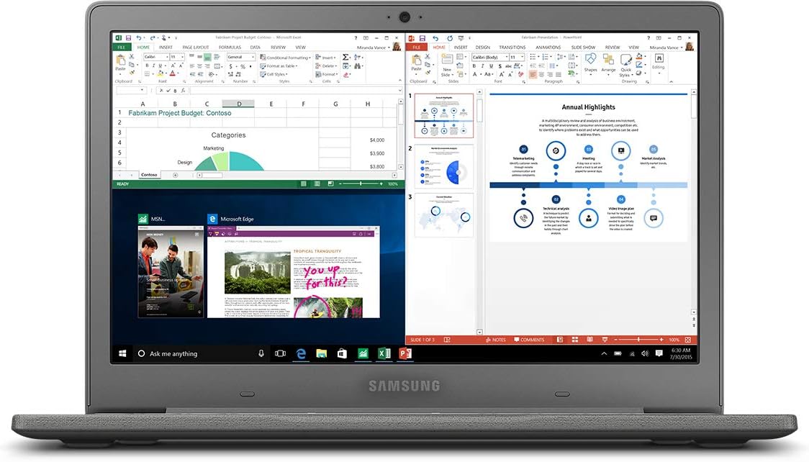The width and height of the screenshot is (809, 462).
Task: Open the green FILE menu in Excel
Action: (122, 47)
